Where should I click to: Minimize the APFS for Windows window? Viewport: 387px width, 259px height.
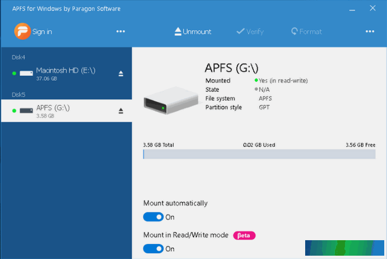[x=352, y=9]
